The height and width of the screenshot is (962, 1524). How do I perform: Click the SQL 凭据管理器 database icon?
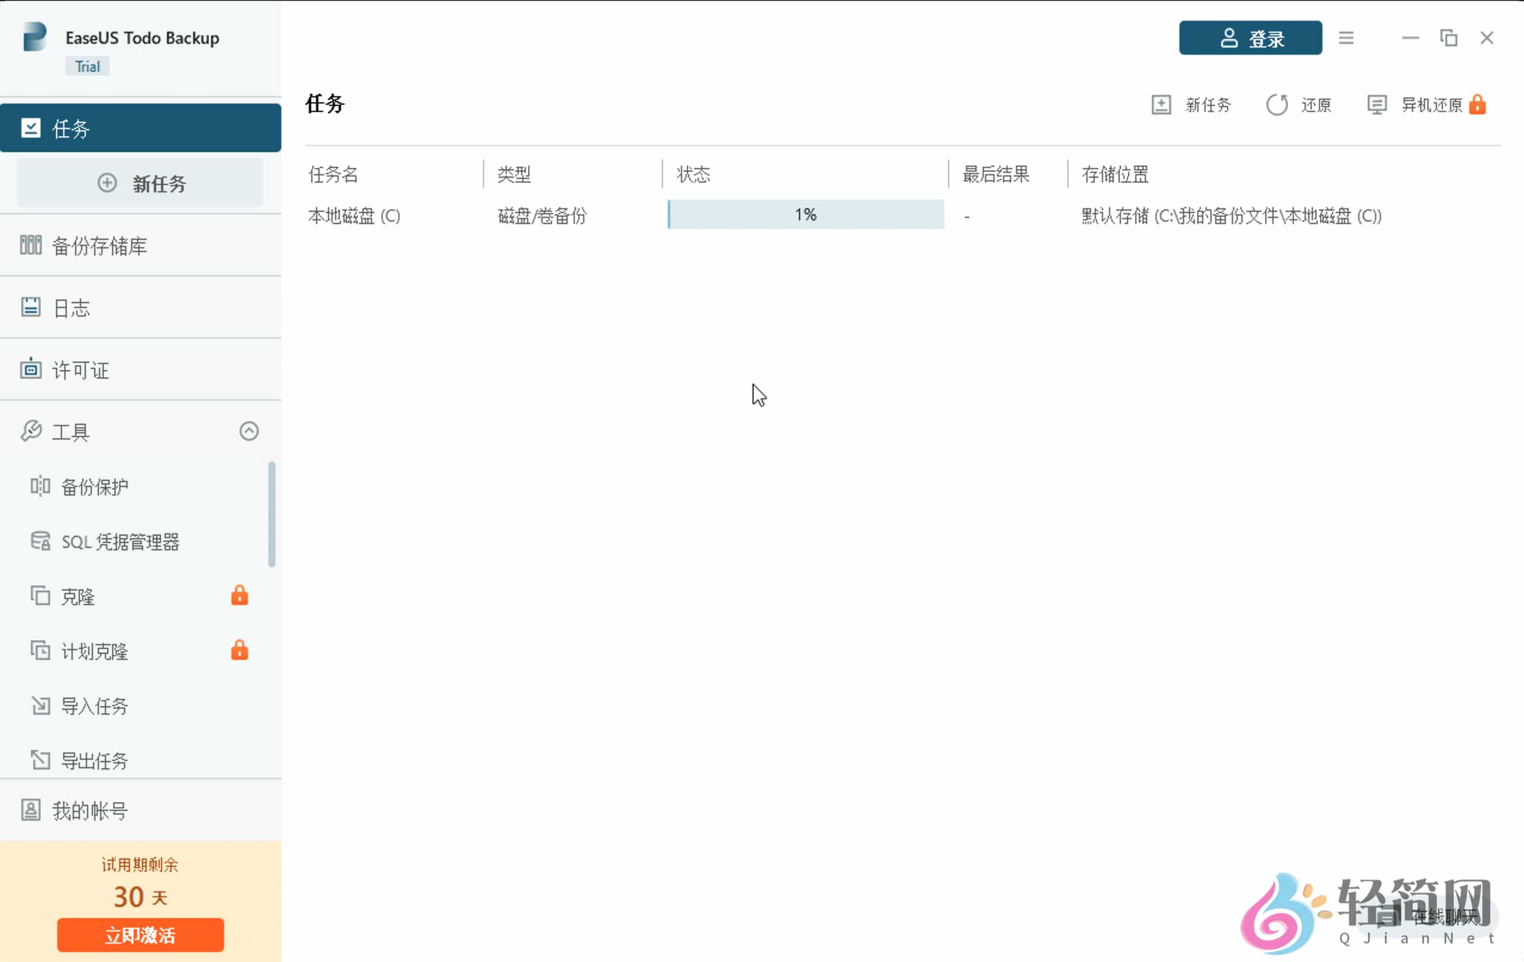click(41, 541)
